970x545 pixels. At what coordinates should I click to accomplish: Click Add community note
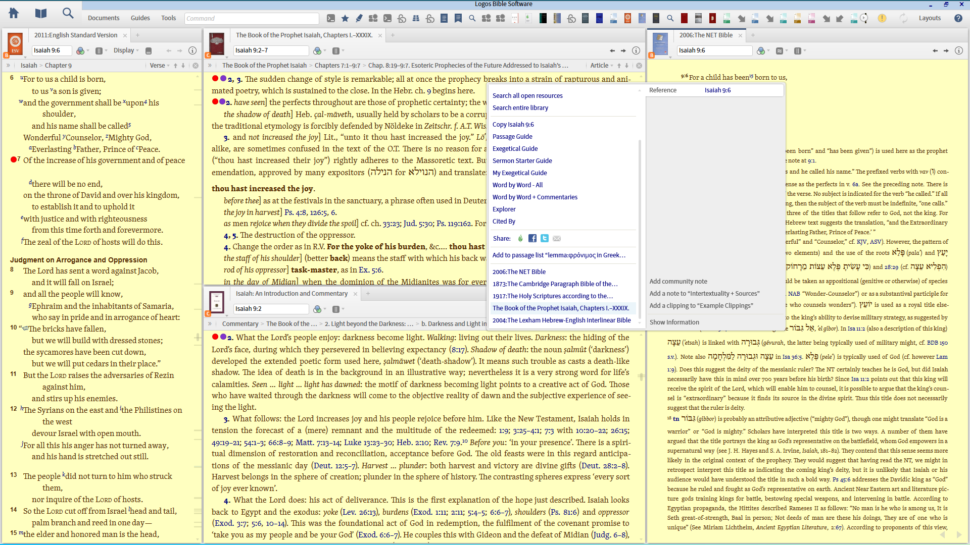click(x=678, y=281)
